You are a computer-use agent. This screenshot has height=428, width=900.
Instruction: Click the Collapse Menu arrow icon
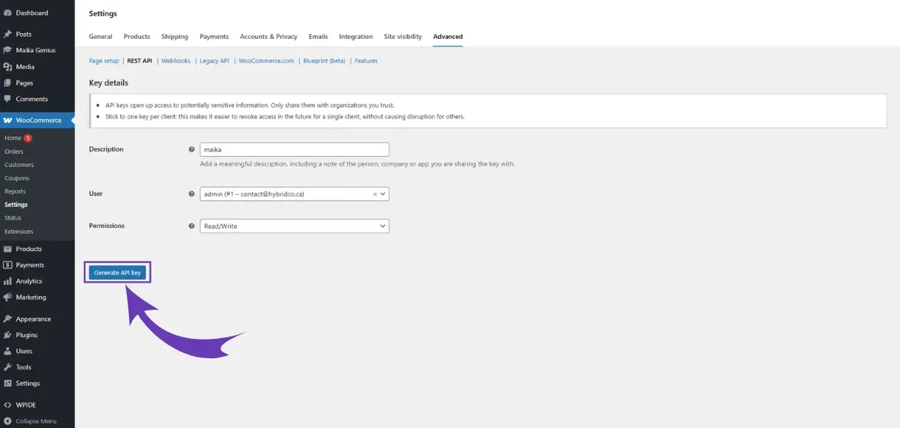pos(7,421)
